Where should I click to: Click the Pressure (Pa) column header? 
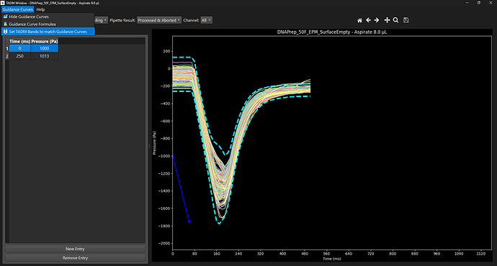click(45, 42)
